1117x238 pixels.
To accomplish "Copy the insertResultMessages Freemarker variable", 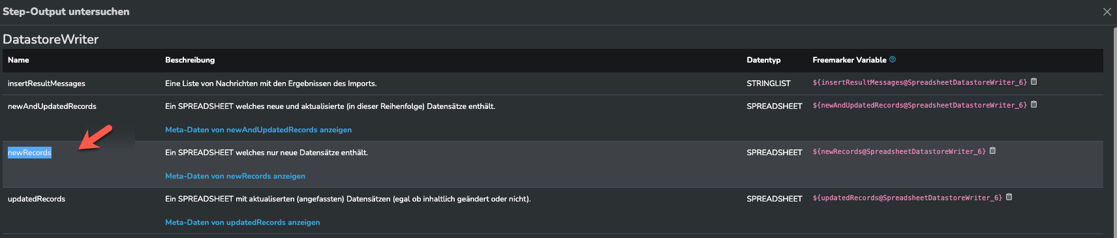I will point(1033,82).
